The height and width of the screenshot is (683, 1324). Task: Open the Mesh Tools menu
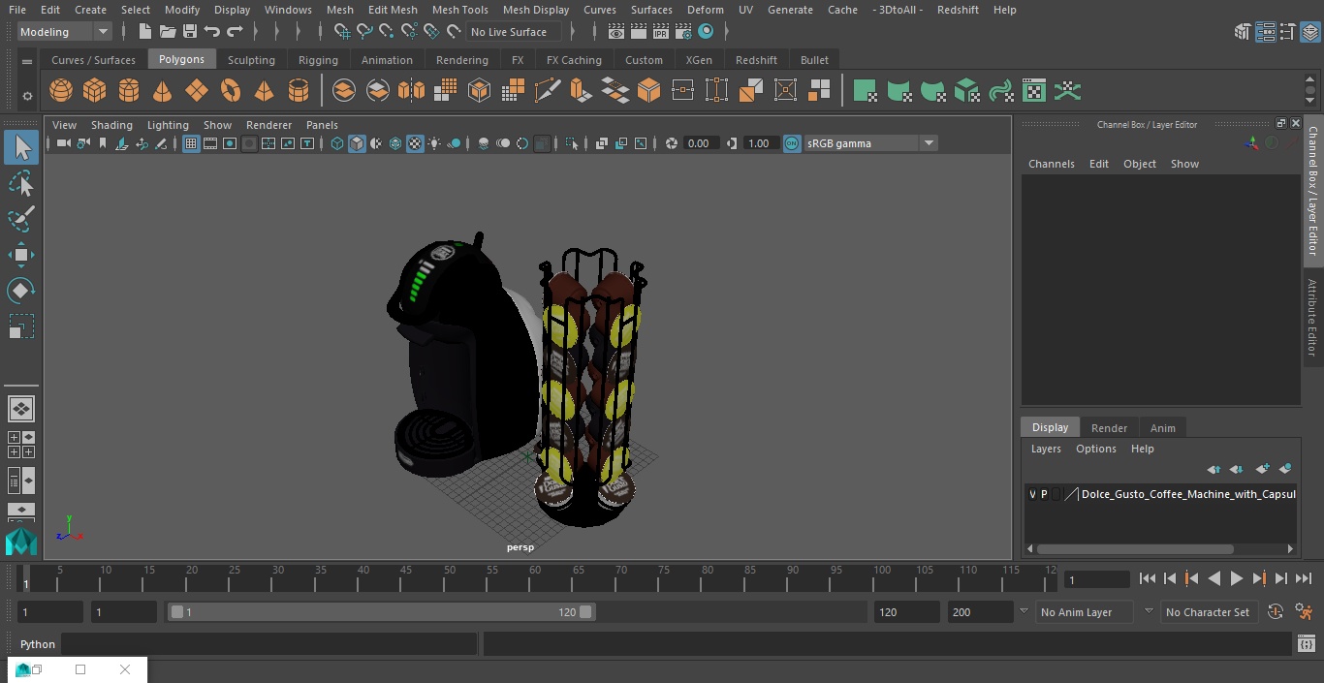point(459,10)
